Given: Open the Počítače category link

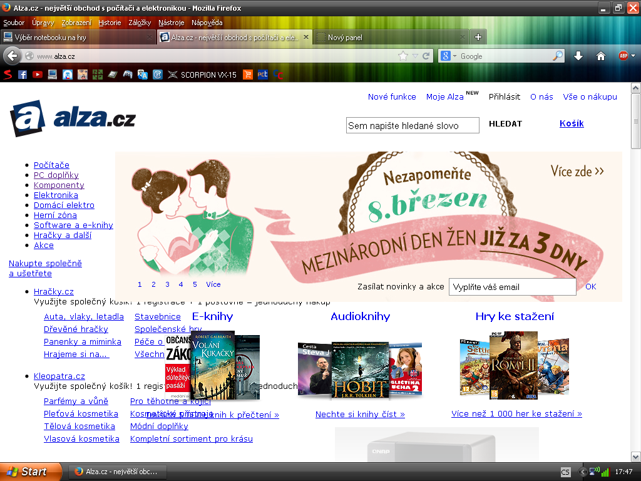Looking at the screenshot, I should click(51, 165).
